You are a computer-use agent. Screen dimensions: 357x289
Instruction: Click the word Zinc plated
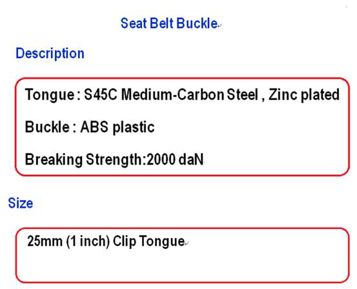(x=304, y=95)
